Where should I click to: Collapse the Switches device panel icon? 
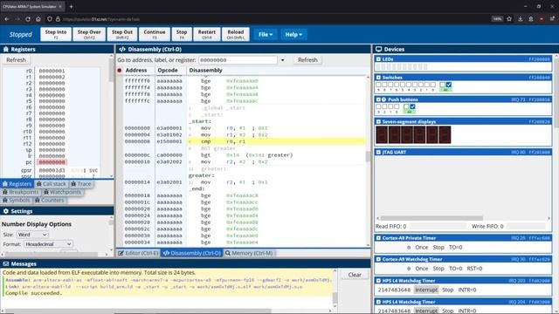click(378, 78)
